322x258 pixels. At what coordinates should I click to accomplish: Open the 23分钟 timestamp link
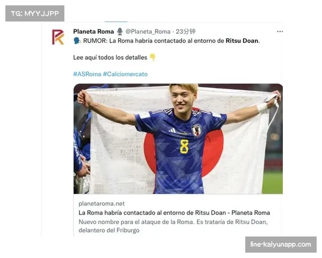(x=186, y=32)
